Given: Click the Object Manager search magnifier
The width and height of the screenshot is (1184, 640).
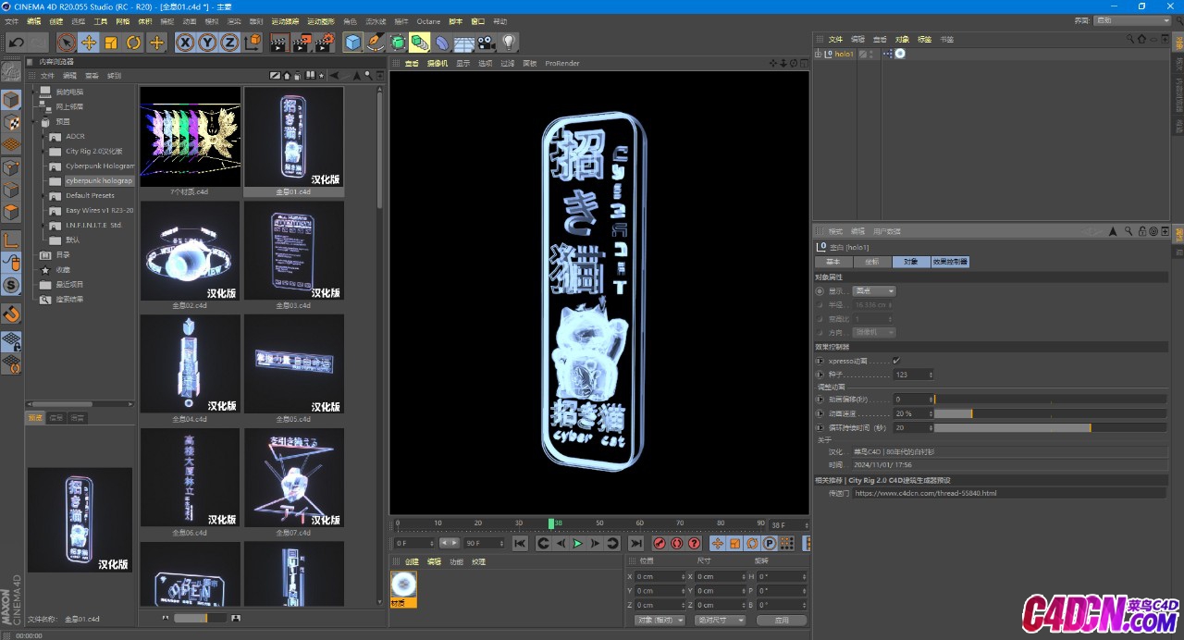Looking at the screenshot, I should point(1129,39).
